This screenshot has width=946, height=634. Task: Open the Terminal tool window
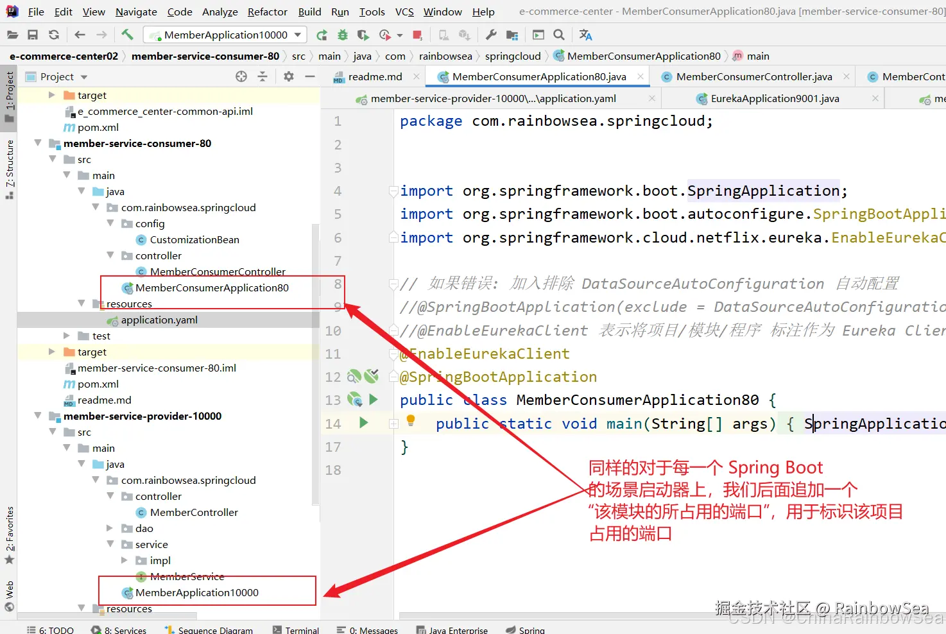tap(295, 630)
